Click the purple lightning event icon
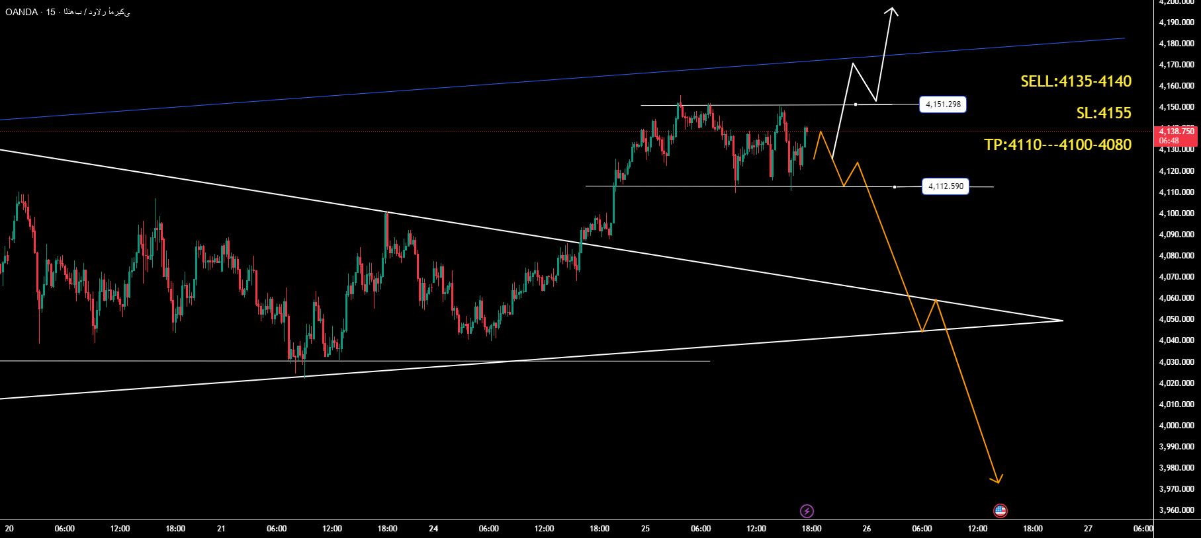The height and width of the screenshot is (538, 1201). [807, 511]
